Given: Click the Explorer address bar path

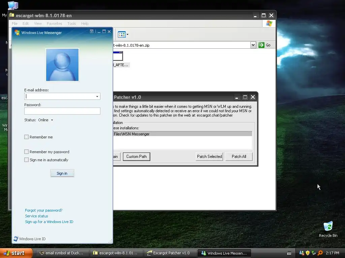Looking at the screenshot, I should pos(182,45).
